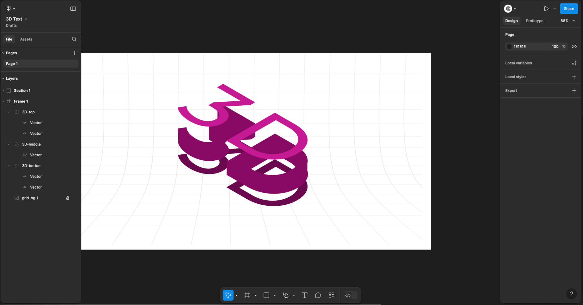
Task: Open the help question mark button
Action: 571,294
